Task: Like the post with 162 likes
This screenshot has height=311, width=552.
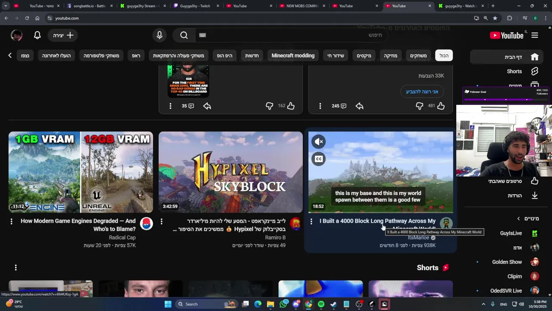Action: pos(291,106)
